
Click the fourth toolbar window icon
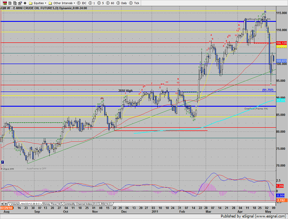pos(20,3)
